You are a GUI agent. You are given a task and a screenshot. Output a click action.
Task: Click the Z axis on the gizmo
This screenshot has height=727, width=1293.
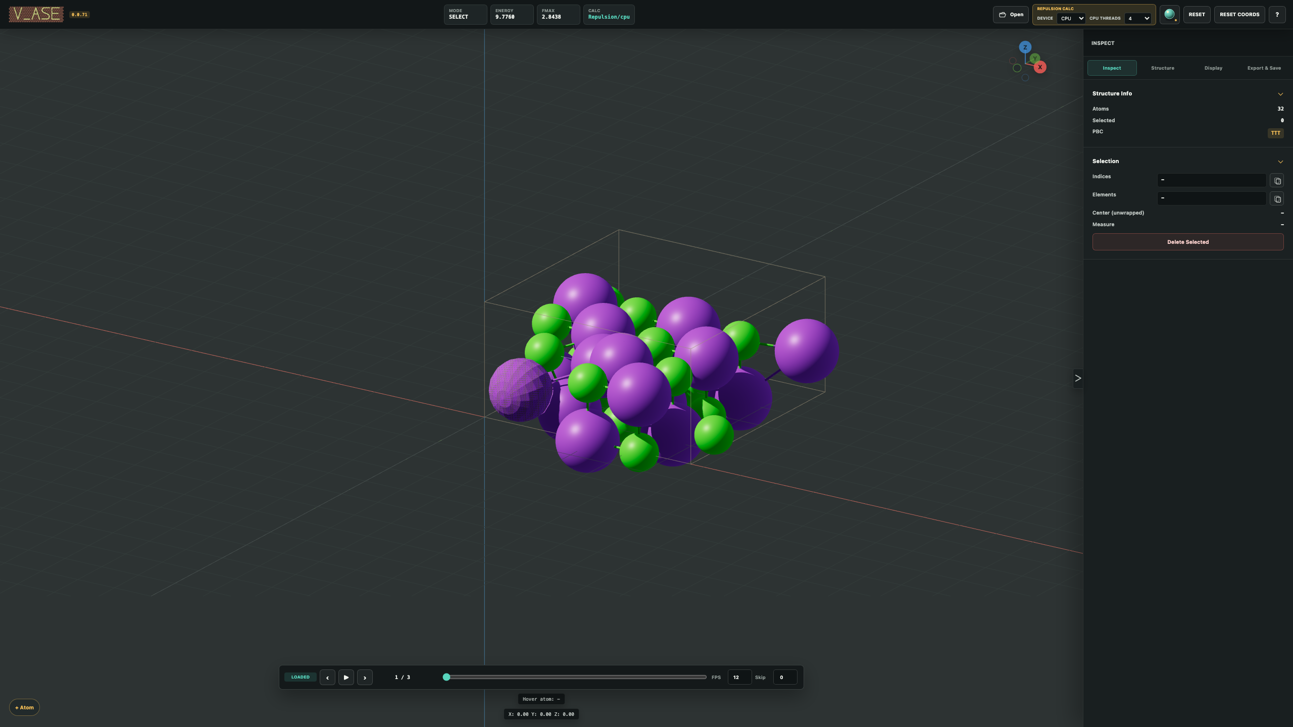pyautogui.click(x=1025, y=47)
